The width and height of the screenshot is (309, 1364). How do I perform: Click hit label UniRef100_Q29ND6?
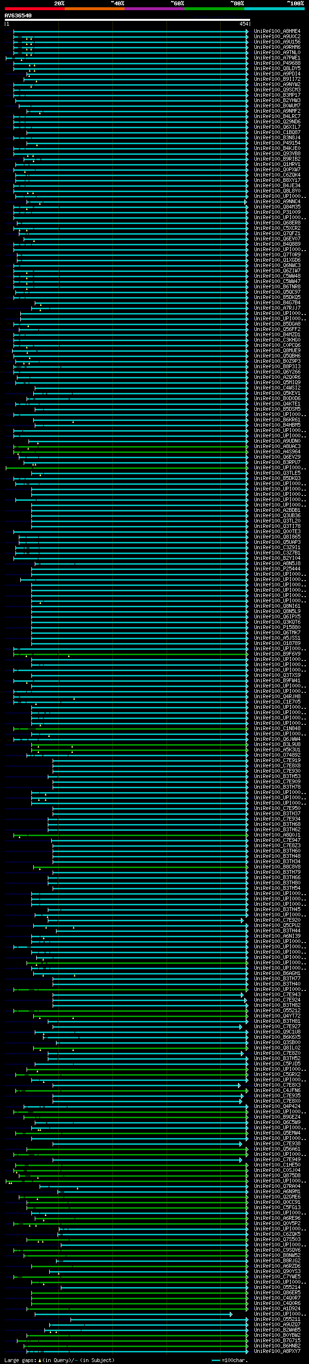[277, 122]
